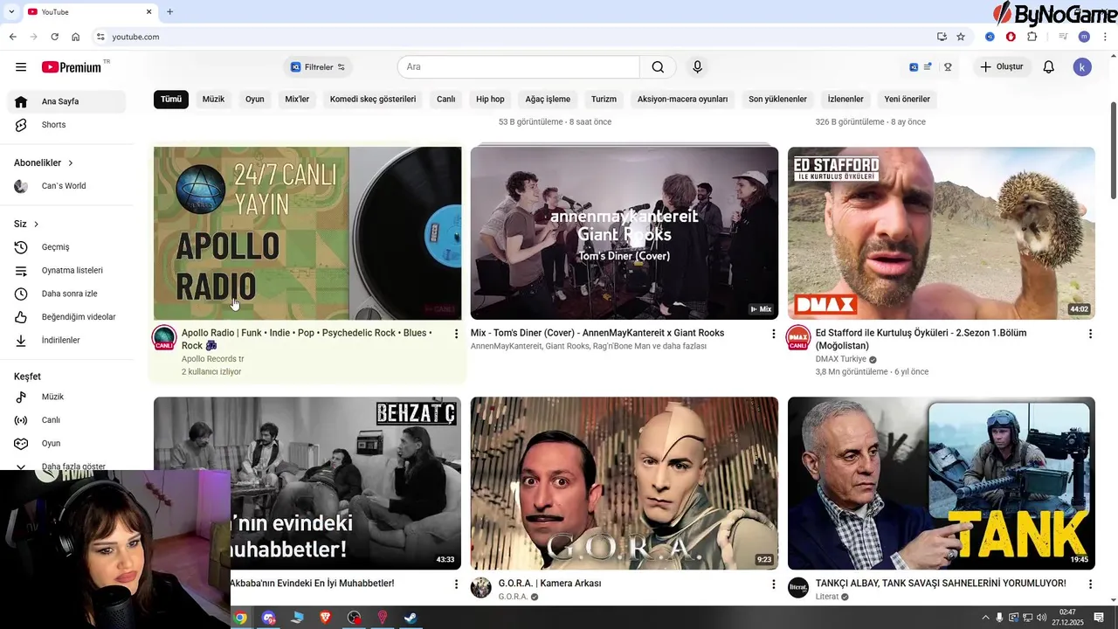1118x629 pixels.
Task: Close the YouTube browser tab
Action: tap(148, 11)
